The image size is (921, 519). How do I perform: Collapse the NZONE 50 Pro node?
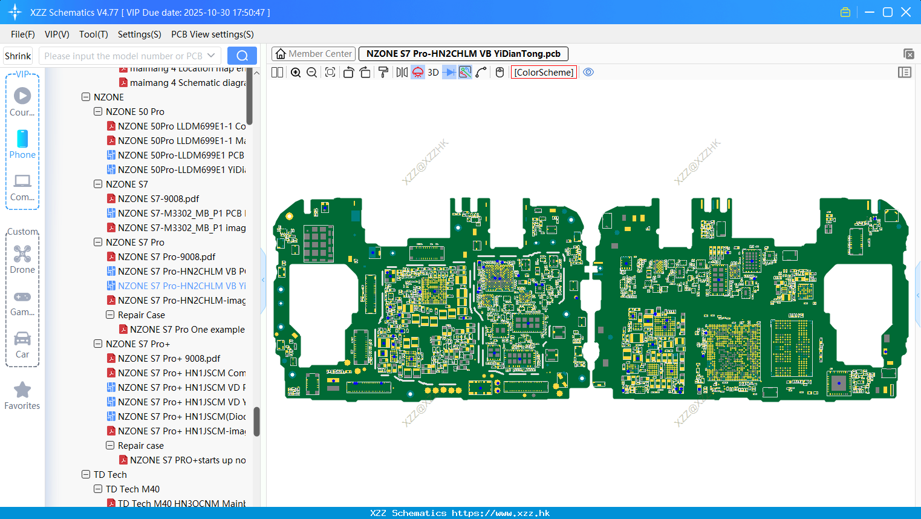[x=98, y=111]
